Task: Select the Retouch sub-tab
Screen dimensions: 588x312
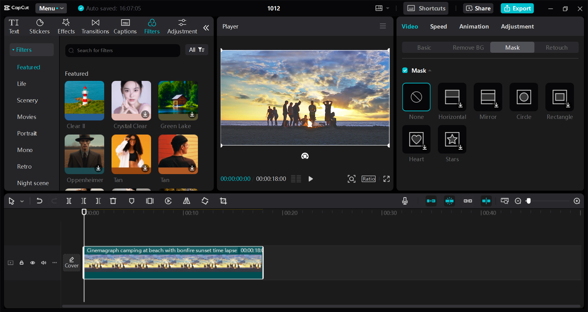Action: [x=556, y=47]
